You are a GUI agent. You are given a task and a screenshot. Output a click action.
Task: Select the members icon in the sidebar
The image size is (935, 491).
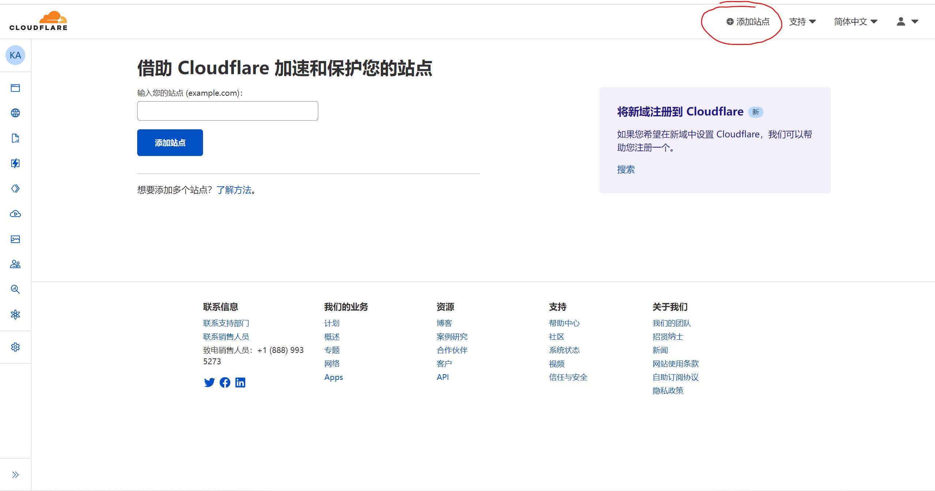[15, 264]
